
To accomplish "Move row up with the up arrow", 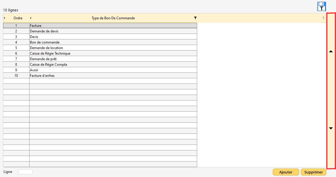I will (x=331, y=51).
